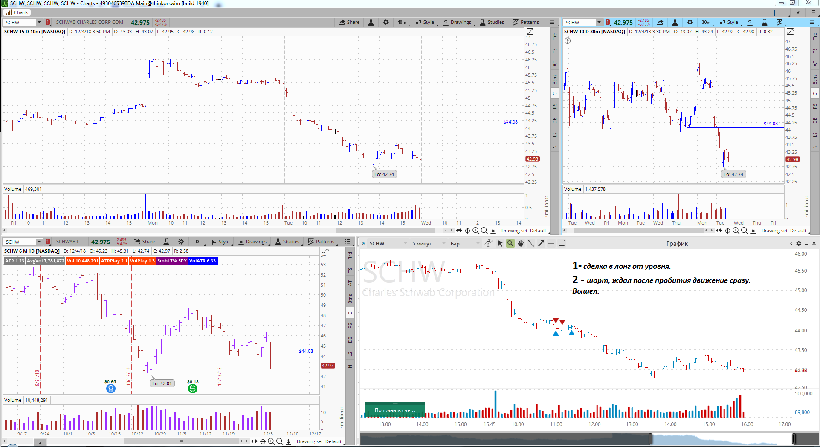Click the price-axis autoscale icon below 10m chart
Screen dimensions: 820x447
click(493, 231)
